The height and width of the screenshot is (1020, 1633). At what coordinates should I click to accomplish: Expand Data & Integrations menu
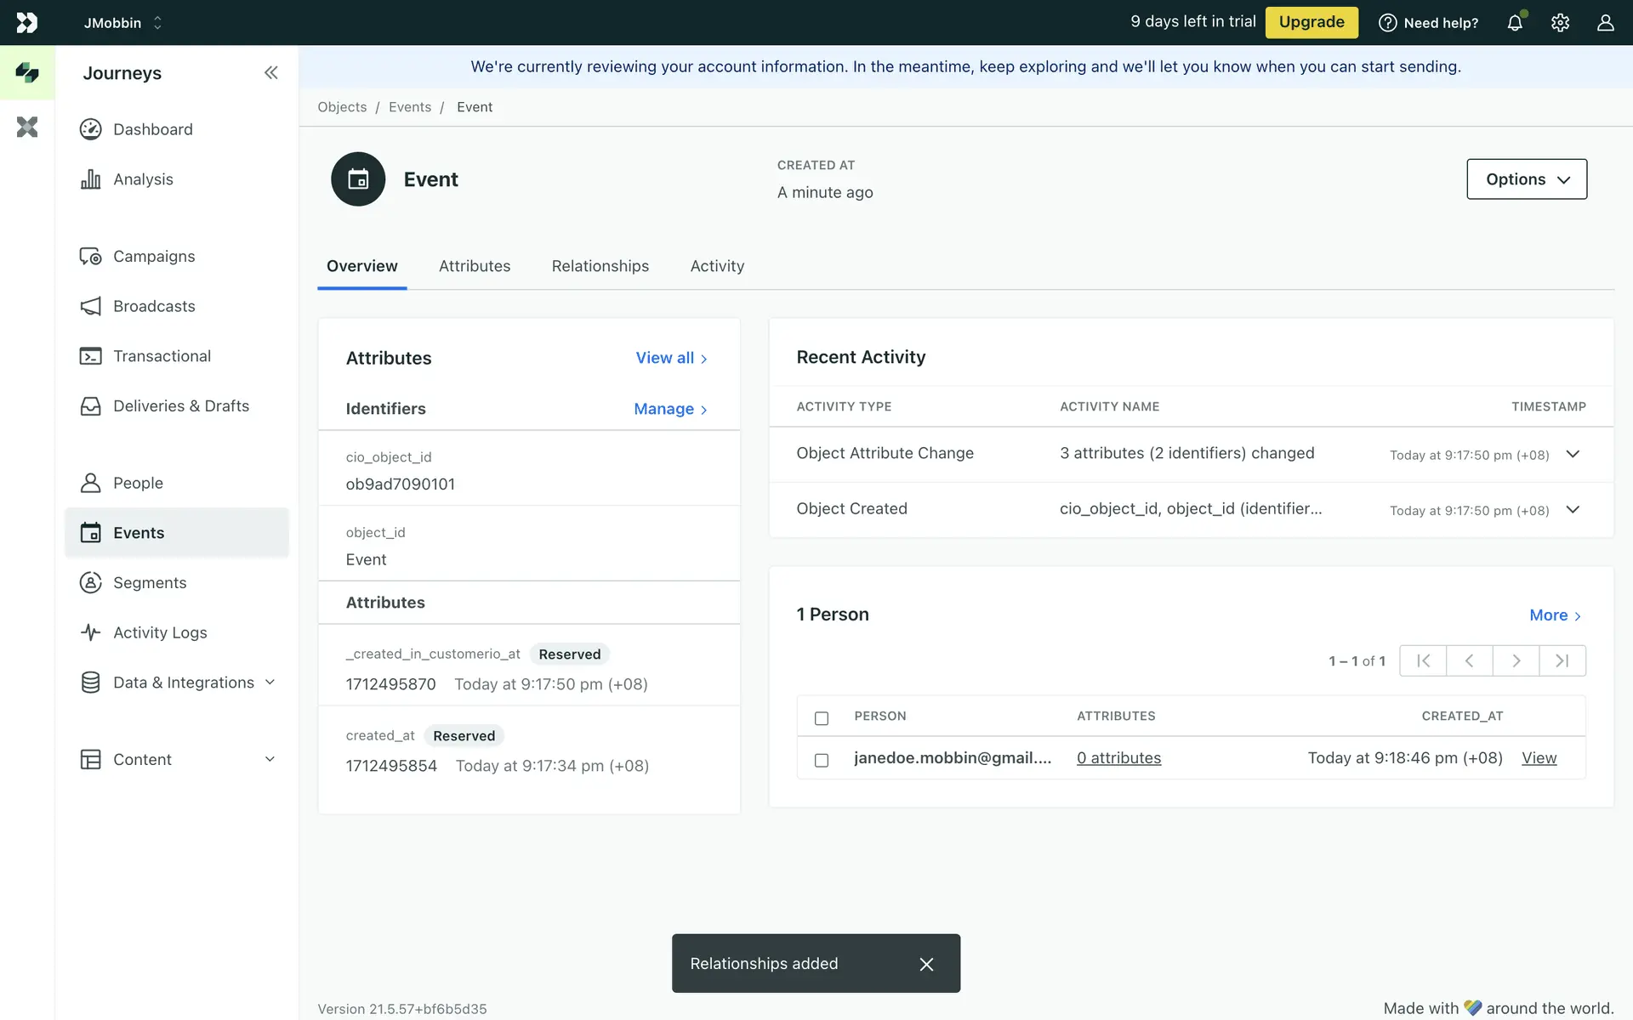tap(270, 683)
